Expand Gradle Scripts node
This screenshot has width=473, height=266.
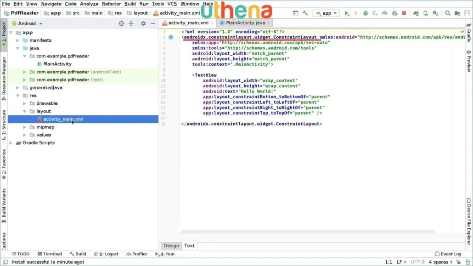click(x=11, y=143)
